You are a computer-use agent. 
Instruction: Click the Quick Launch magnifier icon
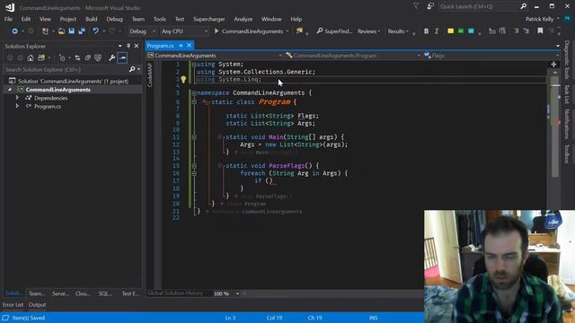pyautogui.click(x=523, y=6)
